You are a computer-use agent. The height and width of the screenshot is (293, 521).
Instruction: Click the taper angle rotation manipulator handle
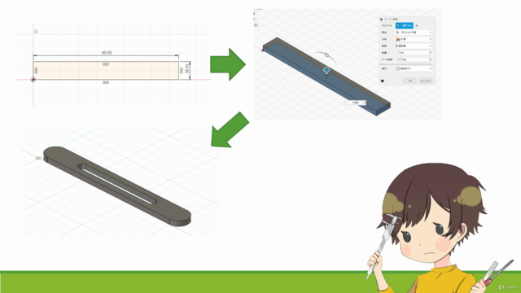click(x=326, y=55)
